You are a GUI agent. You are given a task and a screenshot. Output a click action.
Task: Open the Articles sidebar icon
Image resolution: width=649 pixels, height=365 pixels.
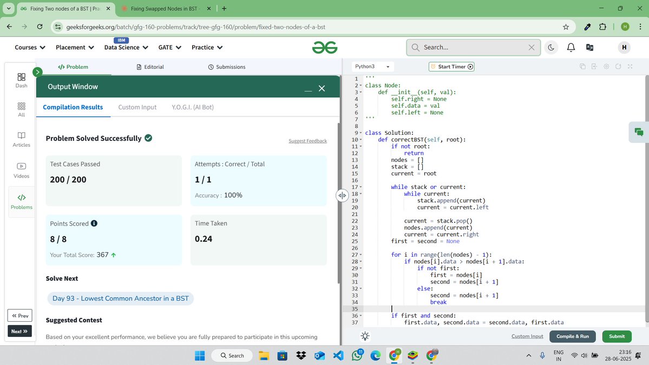[x=21, y=140]
